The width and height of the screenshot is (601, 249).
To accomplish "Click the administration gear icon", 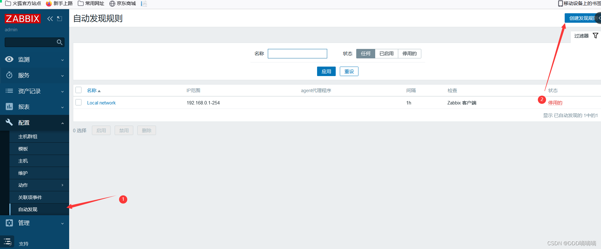I will click(9, 223).
